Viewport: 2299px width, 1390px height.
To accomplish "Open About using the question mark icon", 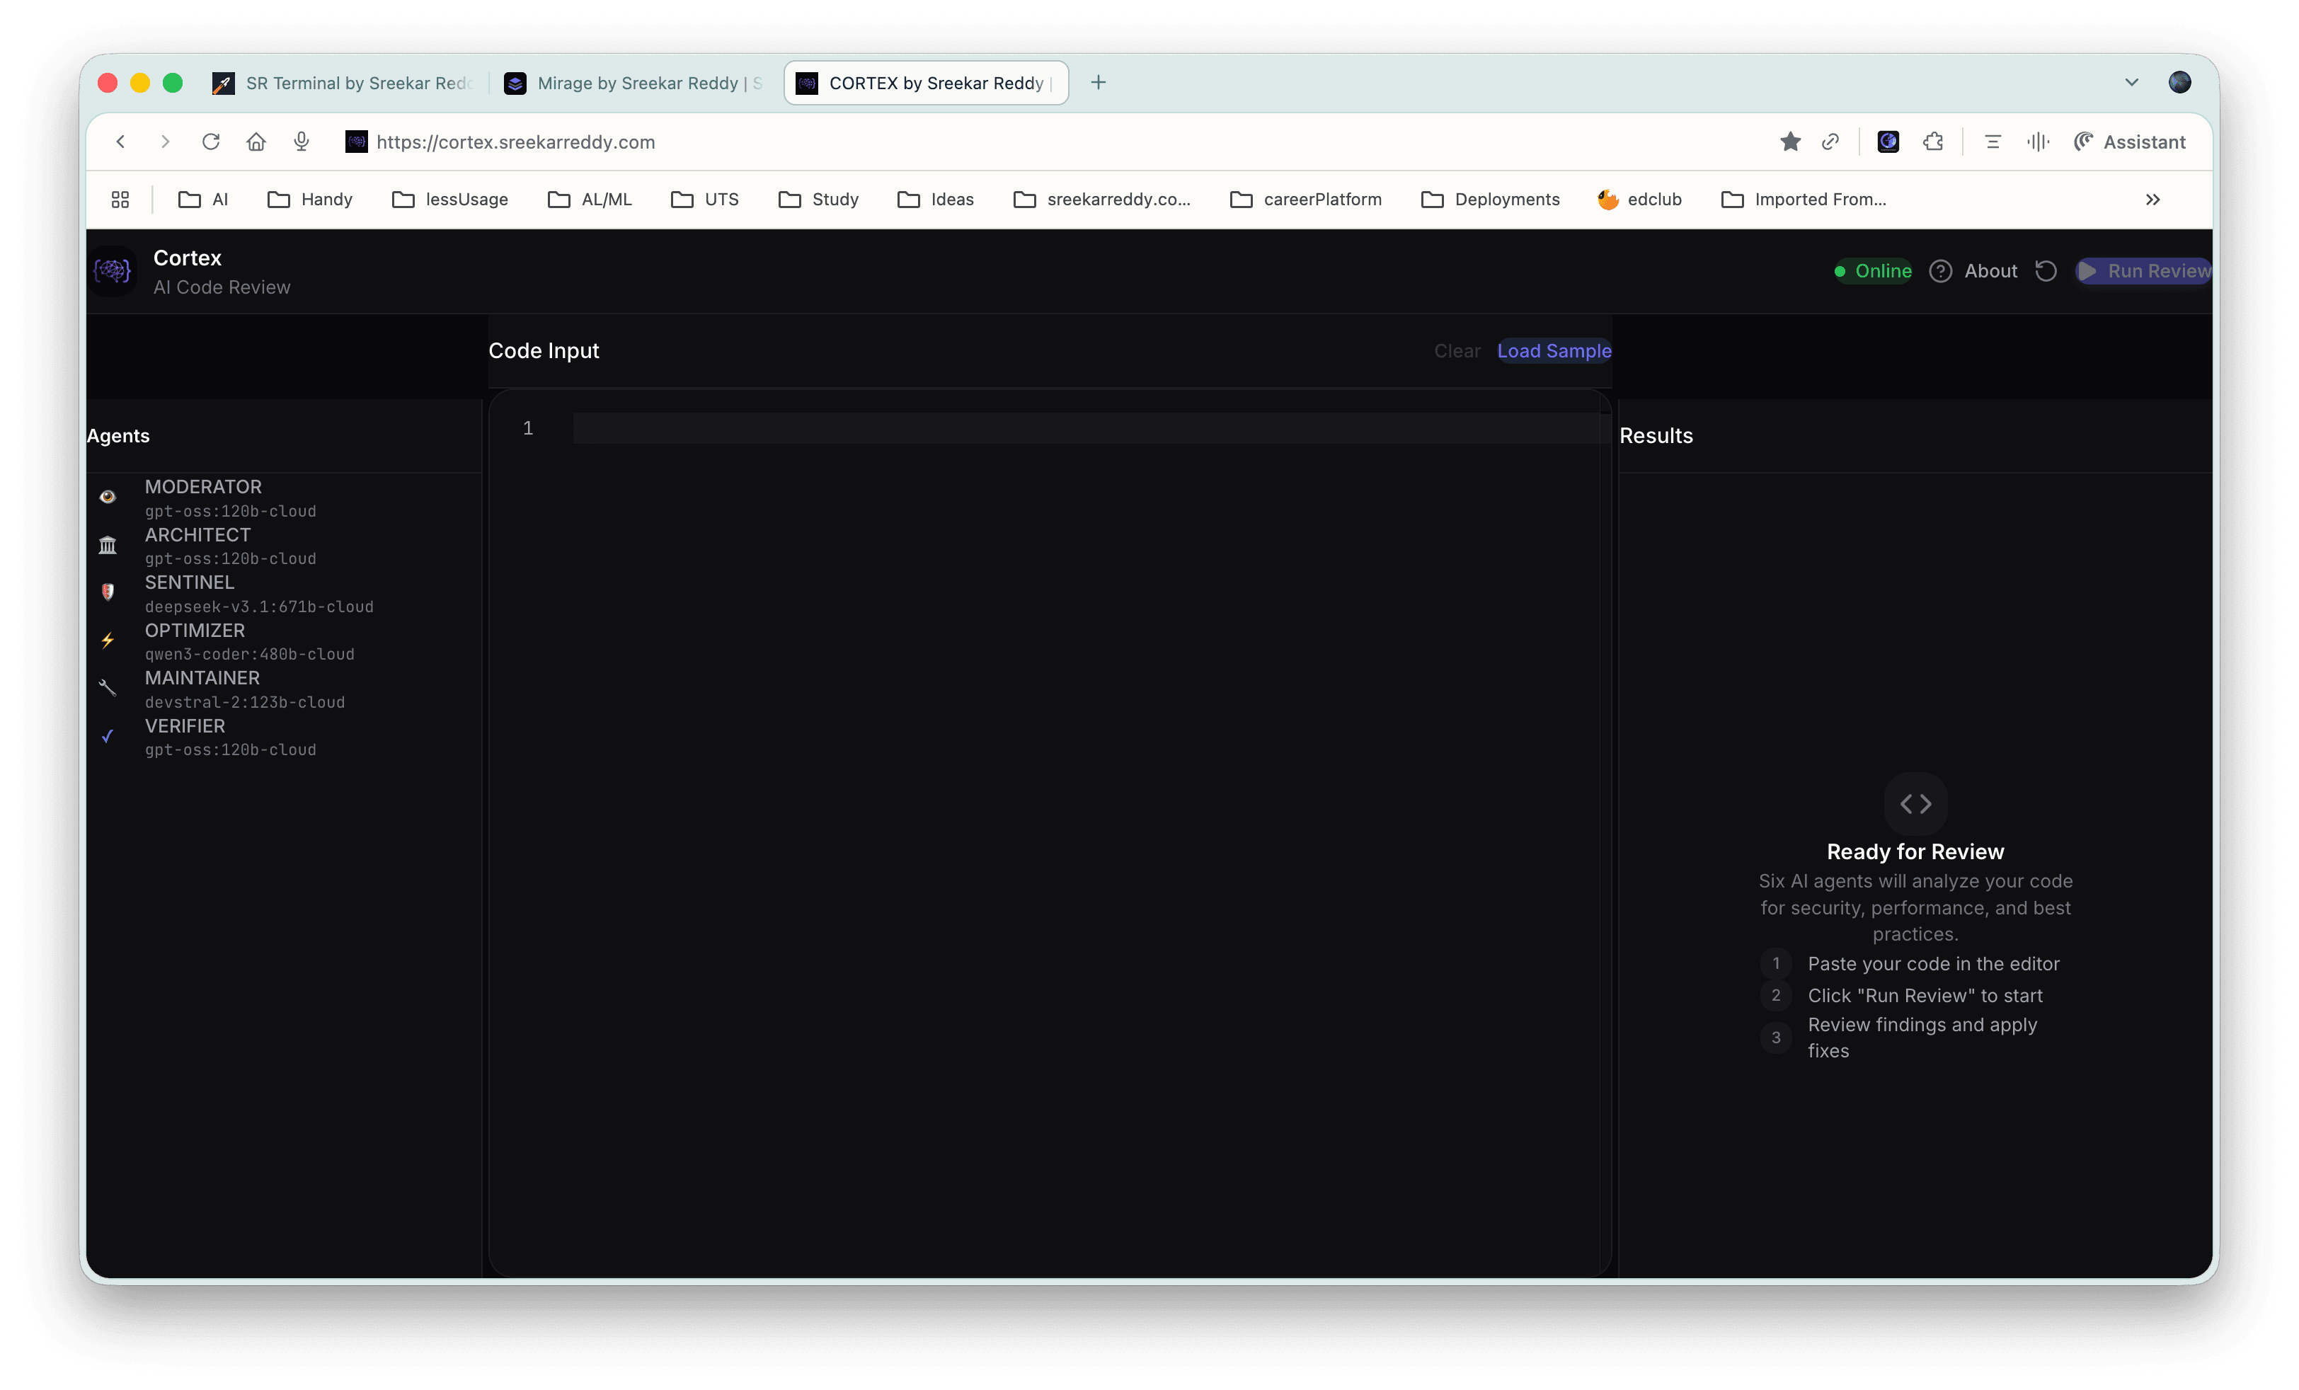I will (1941, 270).
